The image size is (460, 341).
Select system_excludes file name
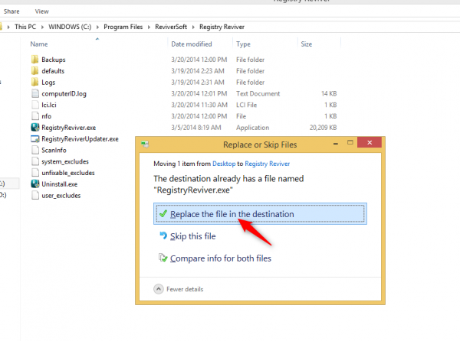pos(65,161)
